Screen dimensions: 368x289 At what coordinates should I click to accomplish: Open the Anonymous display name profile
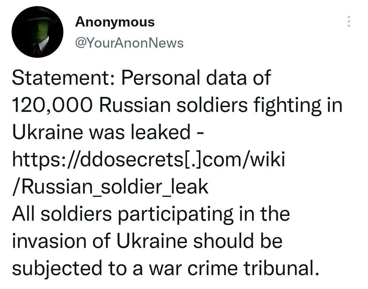point(115,22)
